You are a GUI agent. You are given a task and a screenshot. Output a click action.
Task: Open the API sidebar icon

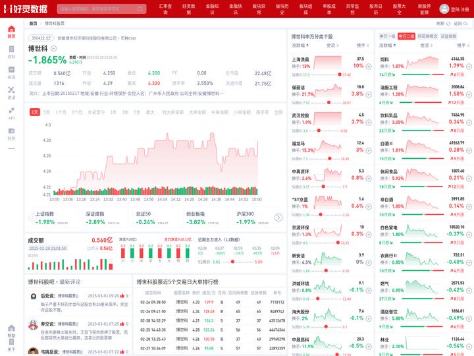coord(11,113)
